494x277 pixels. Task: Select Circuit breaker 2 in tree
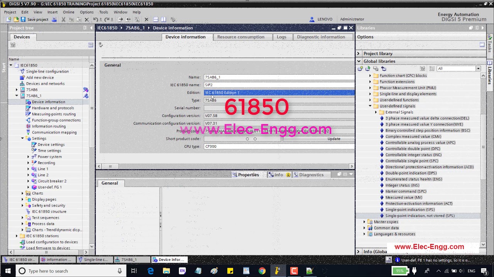[x=52, y=181]
